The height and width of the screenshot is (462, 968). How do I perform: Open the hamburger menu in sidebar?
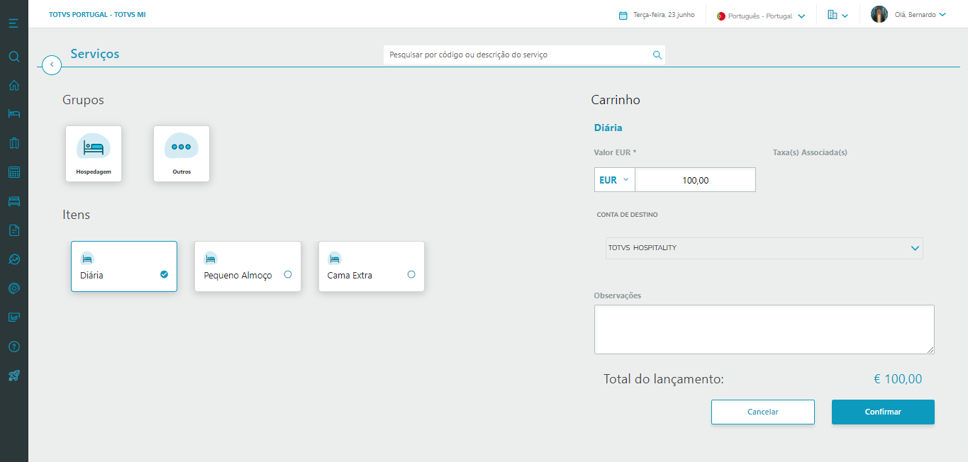[13, 24]
